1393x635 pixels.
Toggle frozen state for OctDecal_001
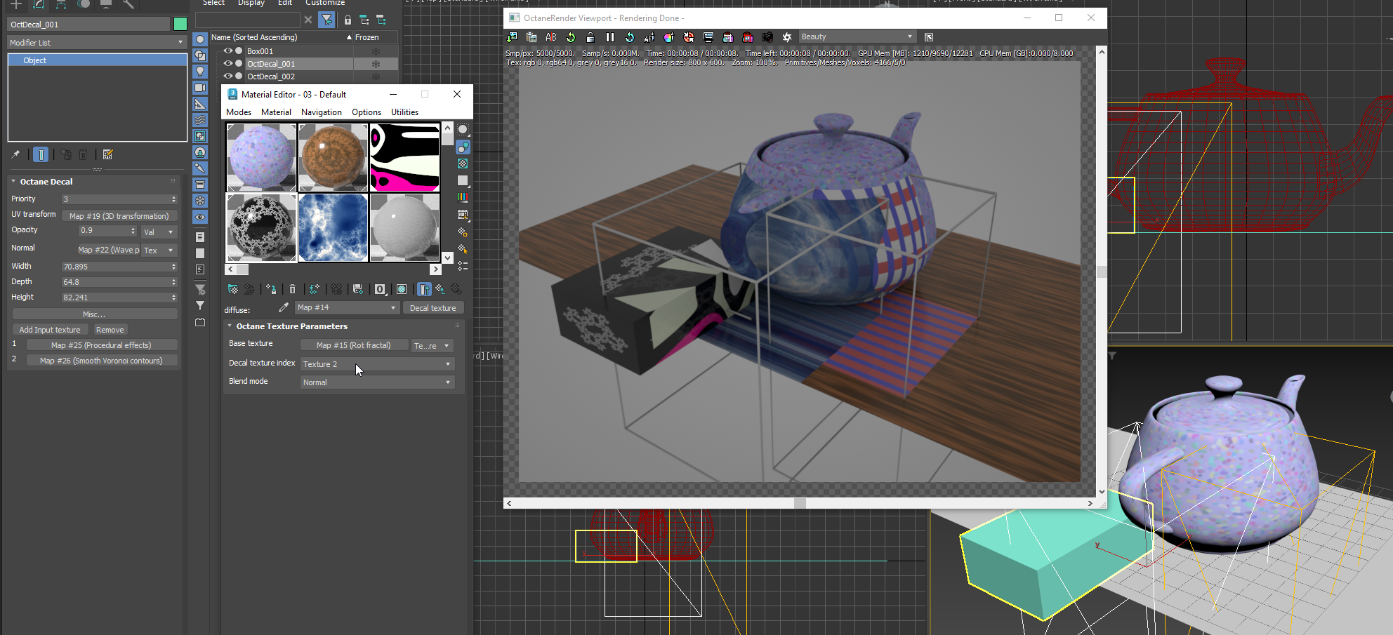(376, 64)
